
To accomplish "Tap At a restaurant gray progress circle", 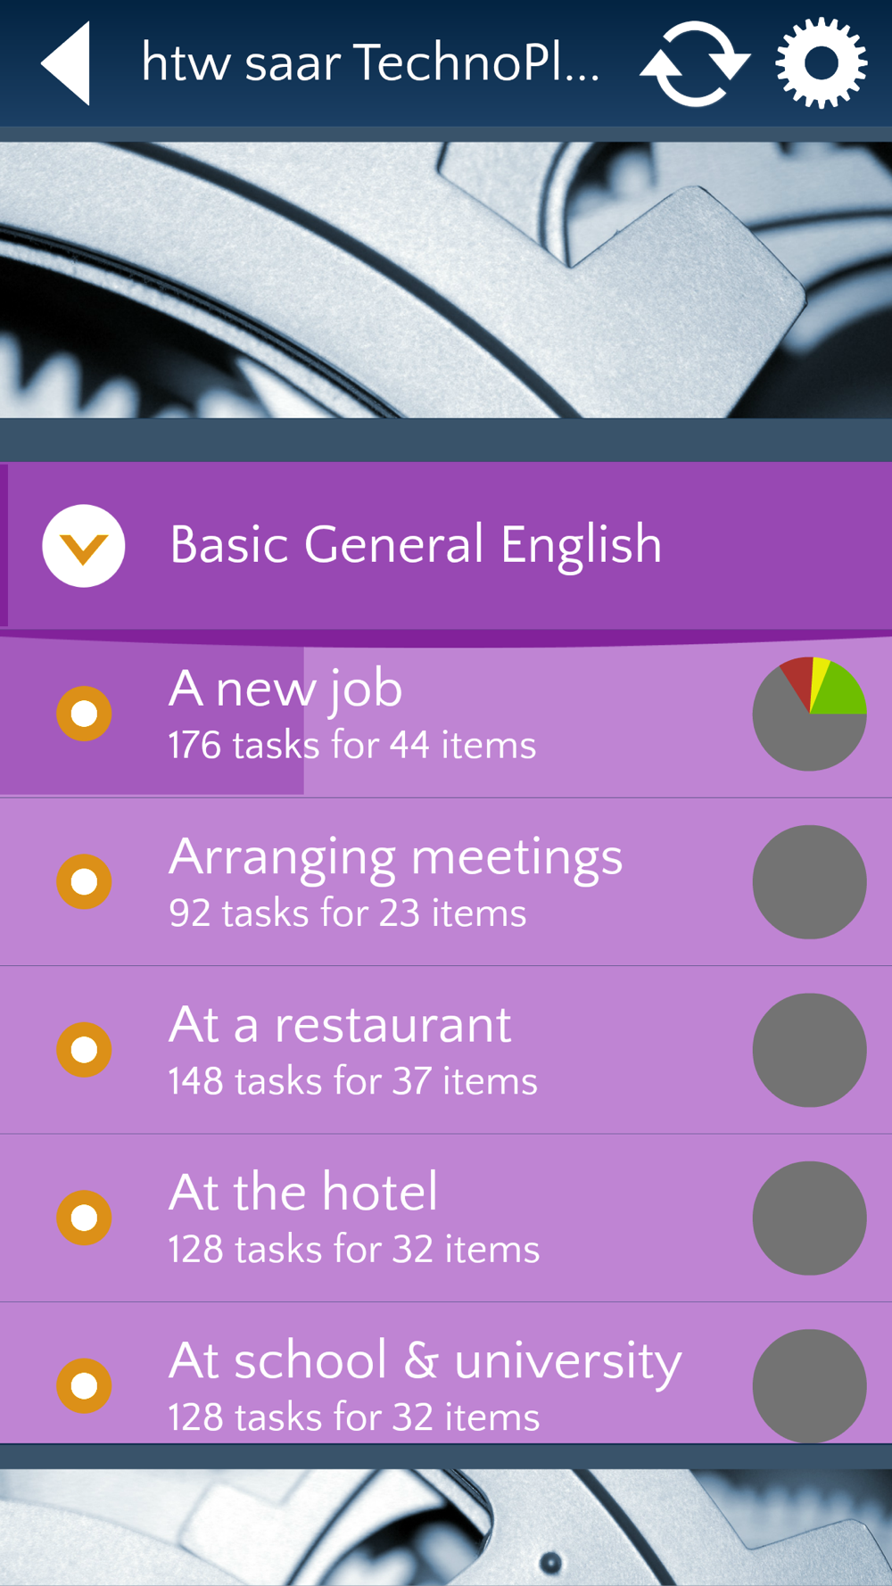I will tap(809, 1050).
